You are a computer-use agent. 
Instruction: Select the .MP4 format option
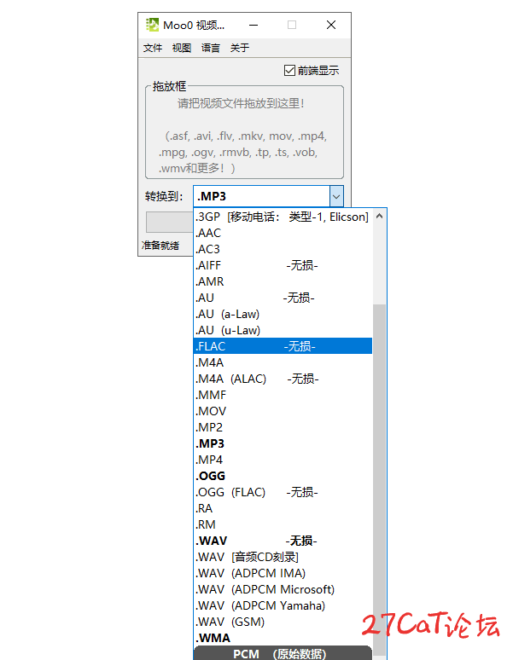[283, 460]
